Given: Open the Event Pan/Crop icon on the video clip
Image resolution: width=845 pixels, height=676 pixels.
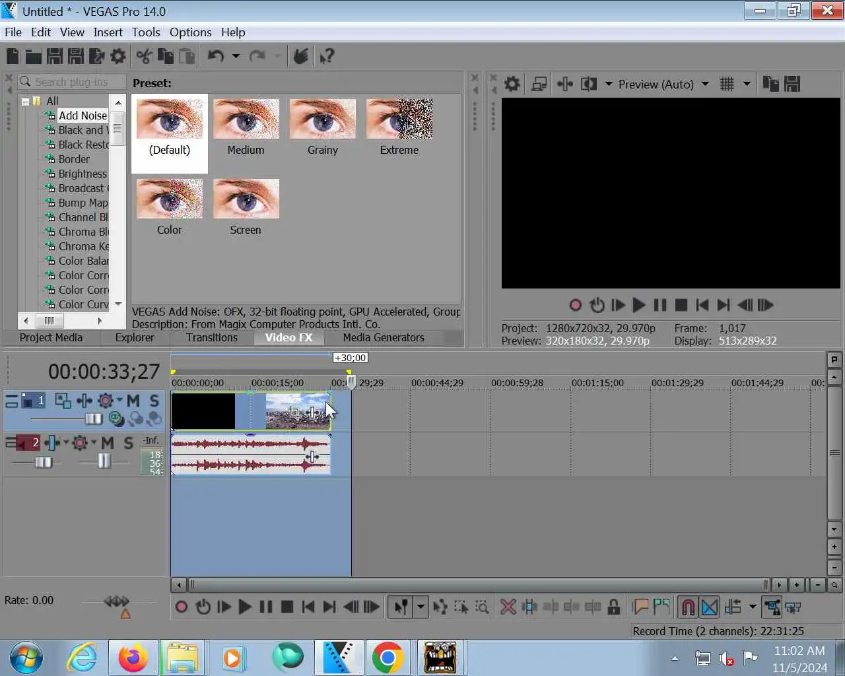Looking at the screenshot, I should click(295, 413).
